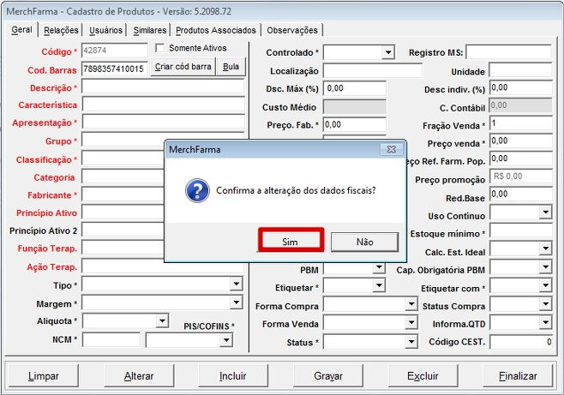Click the Bula button
Image resolution: width=564 pixels, height=395 pixels.
tap(231, 67)
